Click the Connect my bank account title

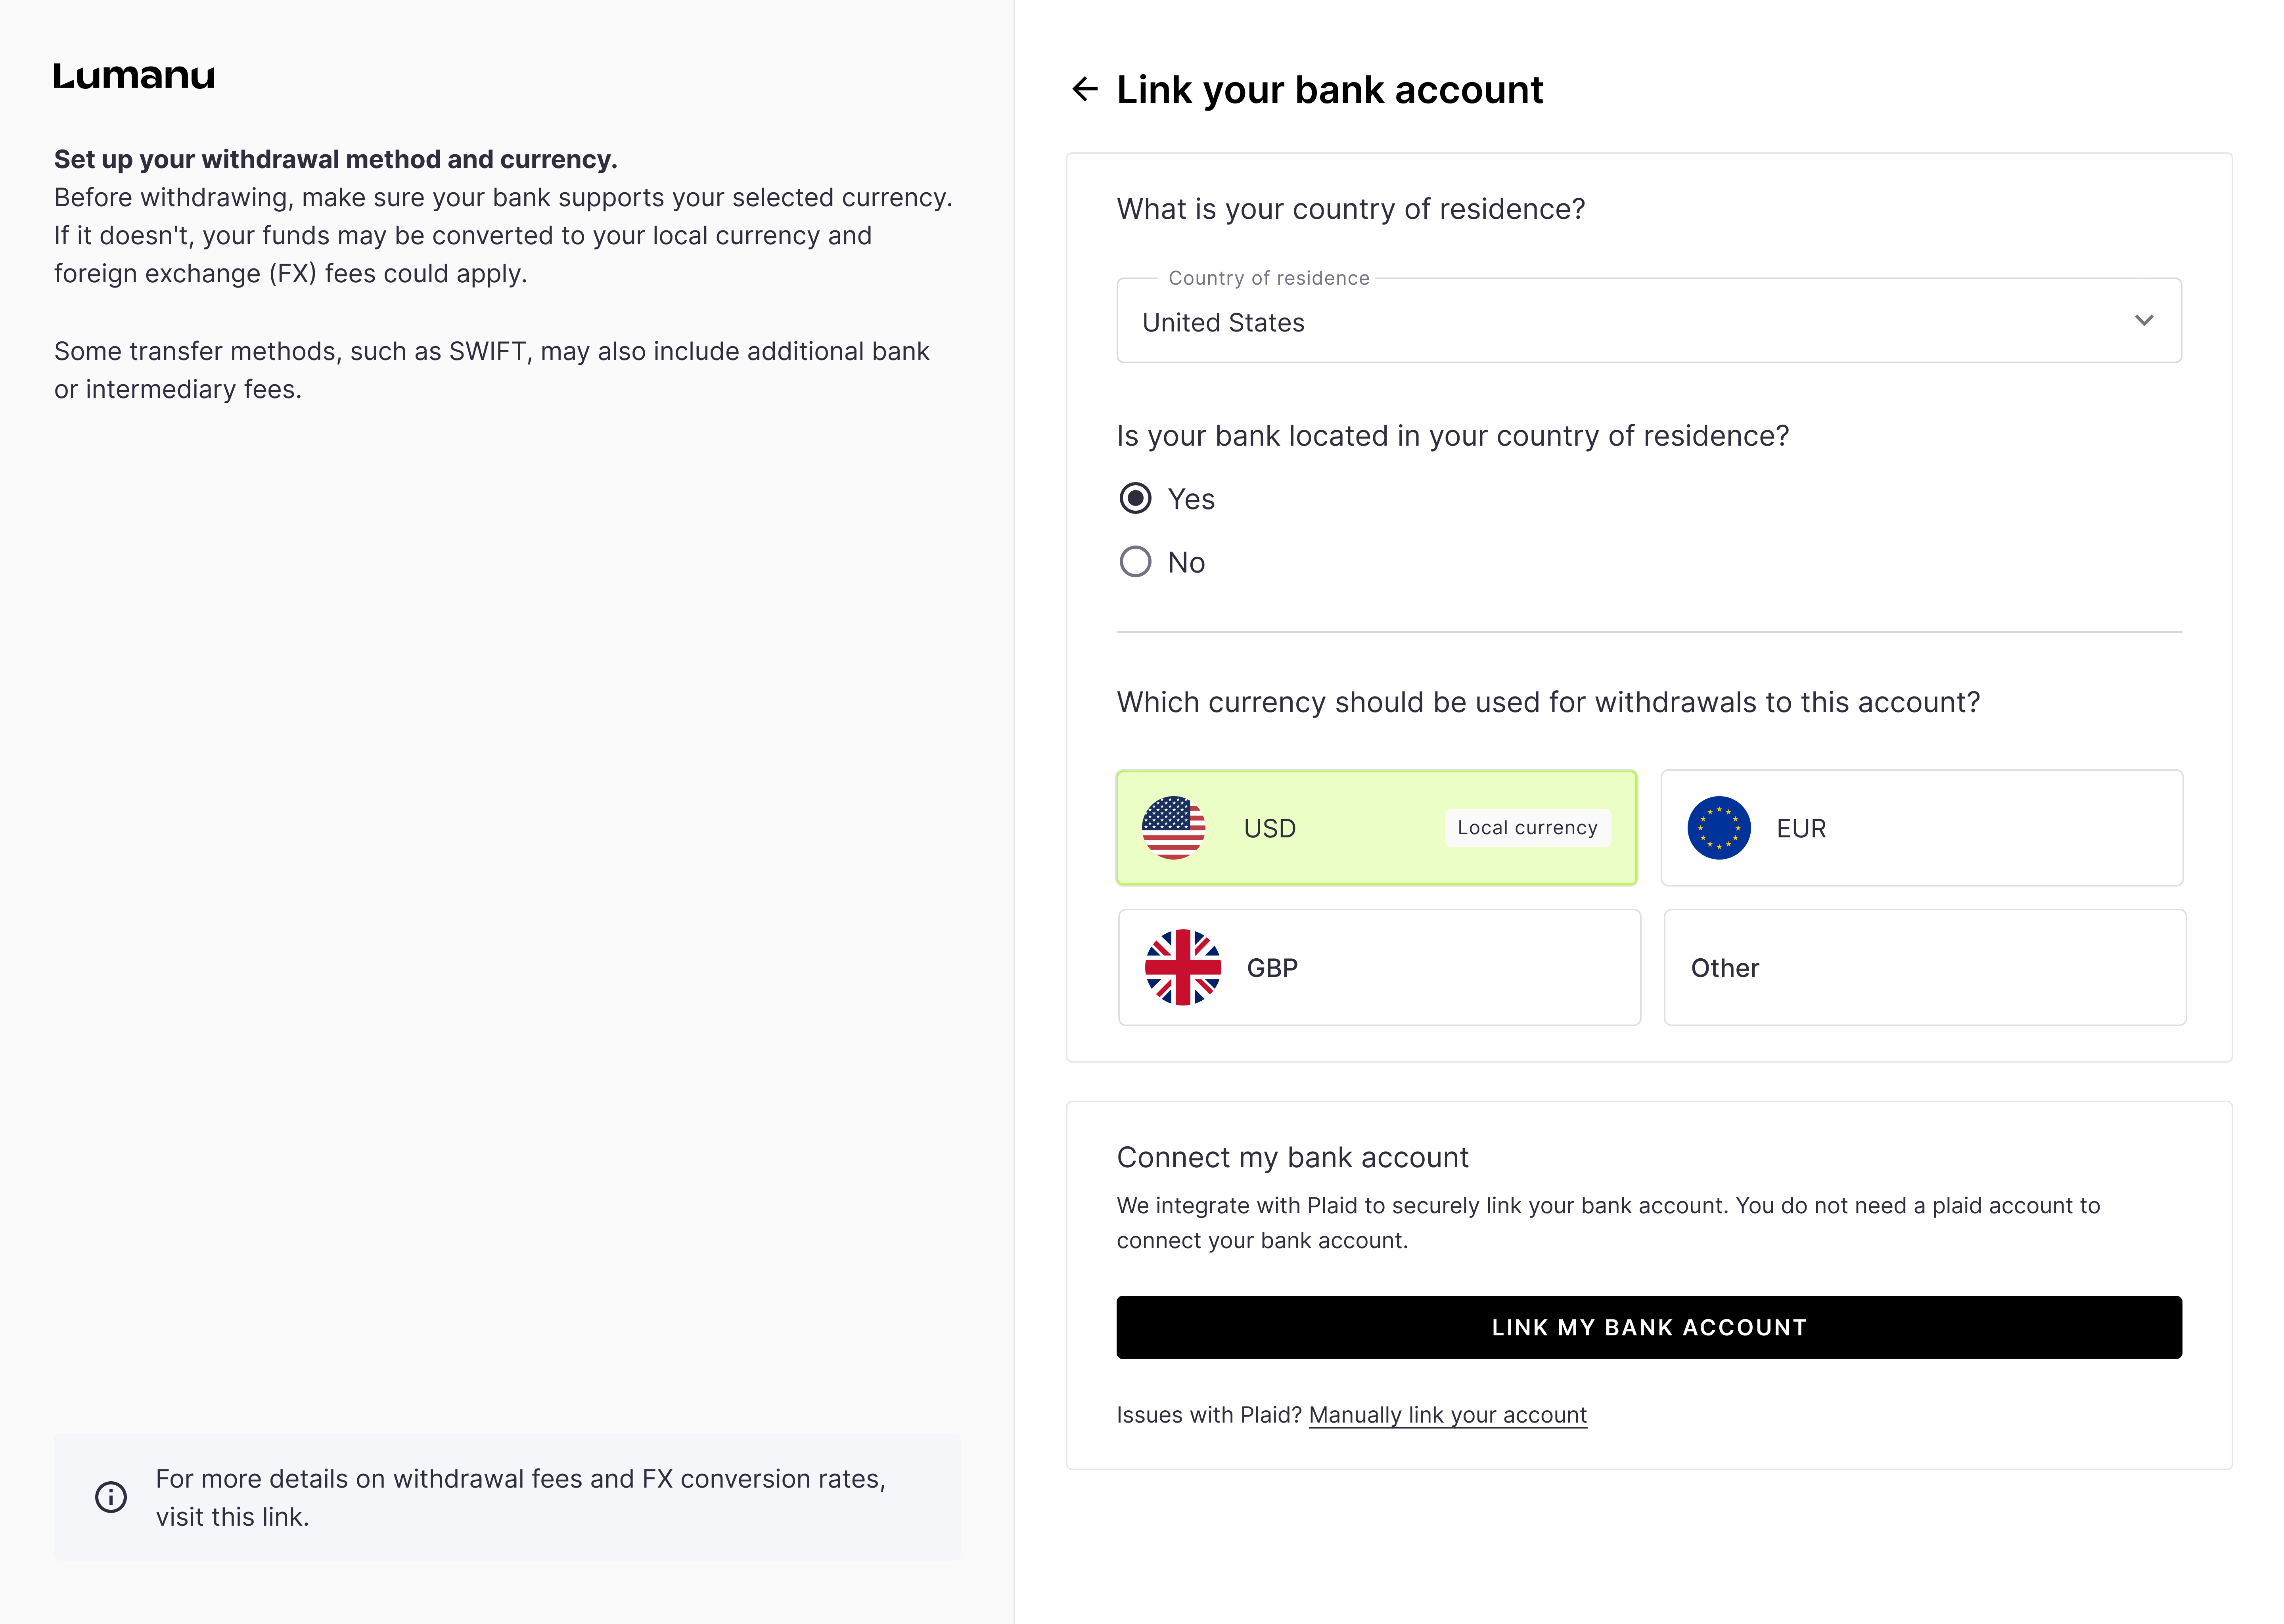1292,1157
